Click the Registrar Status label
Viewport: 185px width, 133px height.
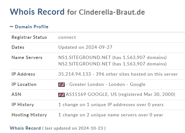[29, 37]
